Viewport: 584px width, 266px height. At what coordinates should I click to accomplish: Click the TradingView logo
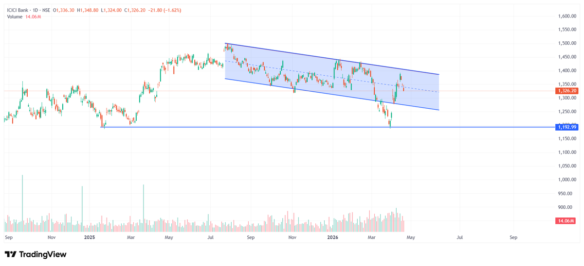(36, 254)
